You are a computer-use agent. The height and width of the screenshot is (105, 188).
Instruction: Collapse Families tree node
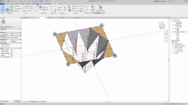tap(171, 42)
